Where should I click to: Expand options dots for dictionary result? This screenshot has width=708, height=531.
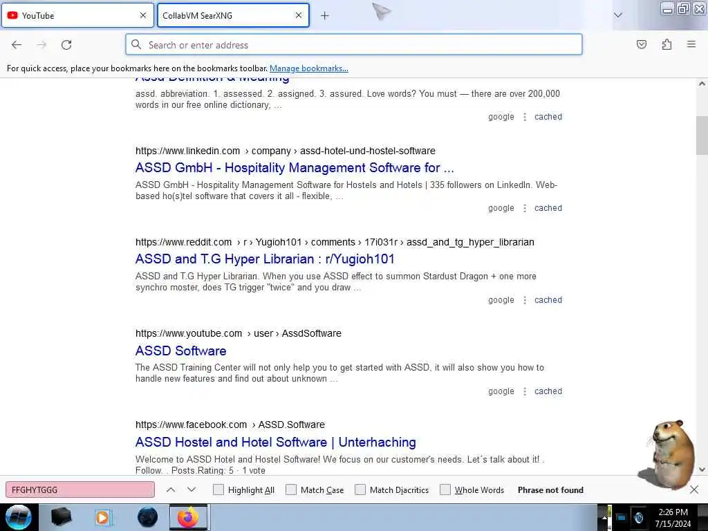tap(525, 117)
